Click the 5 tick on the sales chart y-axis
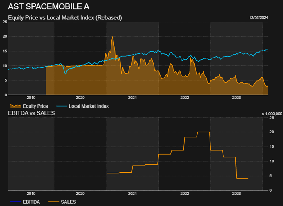 (x=271, y=176)
